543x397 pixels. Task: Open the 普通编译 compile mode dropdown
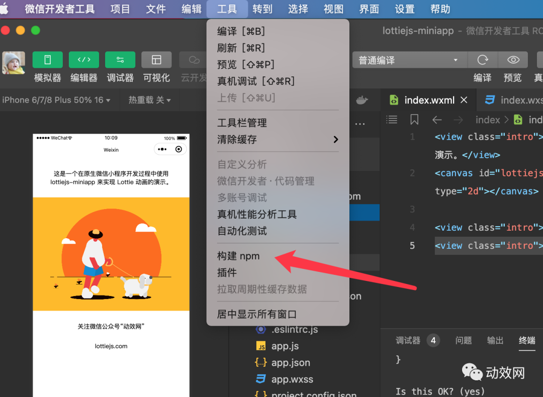[410, 60]
